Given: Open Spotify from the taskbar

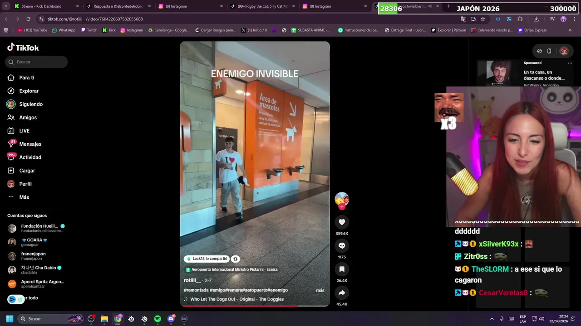Looking at the screenshot, I should pyautogui.click(x=158, y=319).
